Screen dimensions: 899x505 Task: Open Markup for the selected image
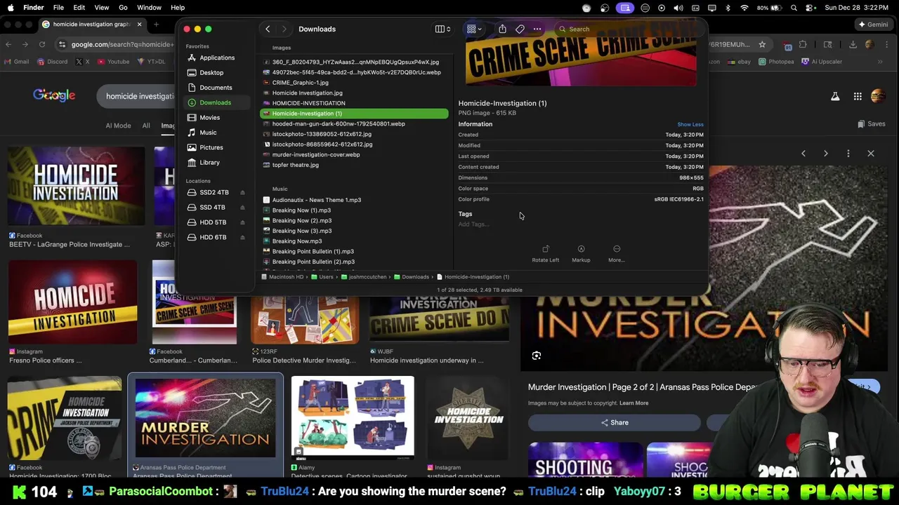581,254
